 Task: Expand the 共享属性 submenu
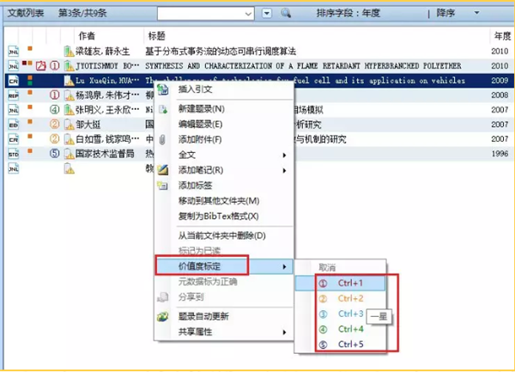224,332
